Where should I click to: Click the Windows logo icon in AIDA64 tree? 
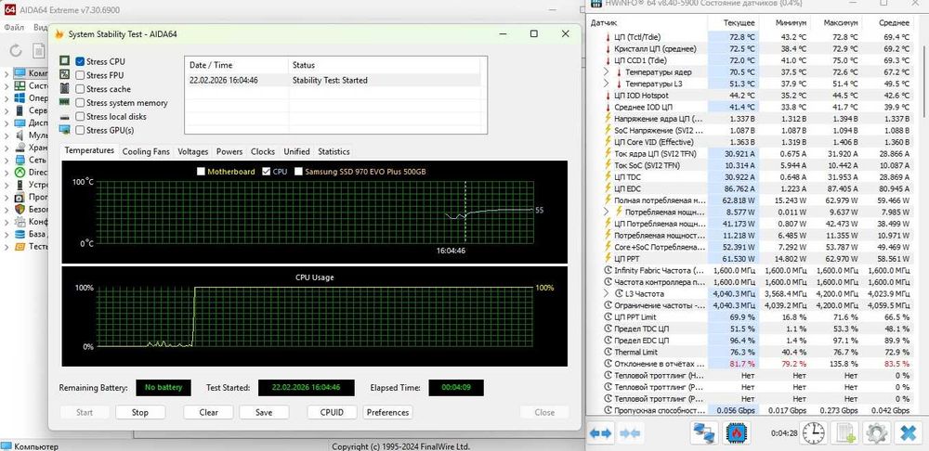(20, 97)
